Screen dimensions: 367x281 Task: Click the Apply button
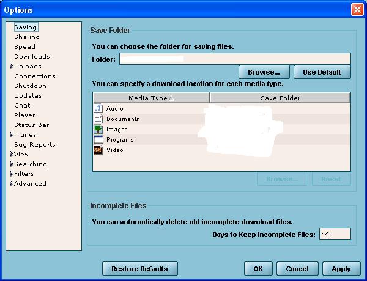pos(341,269)
